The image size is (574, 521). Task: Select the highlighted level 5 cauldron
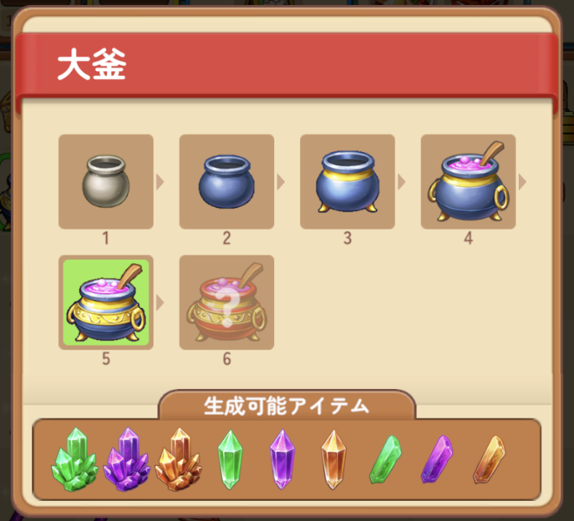105,302
